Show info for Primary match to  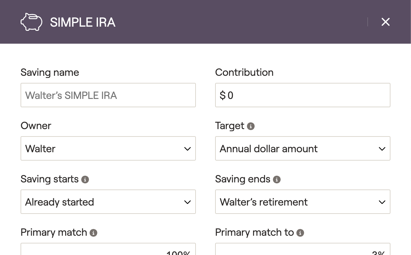(x=300, y=233)
